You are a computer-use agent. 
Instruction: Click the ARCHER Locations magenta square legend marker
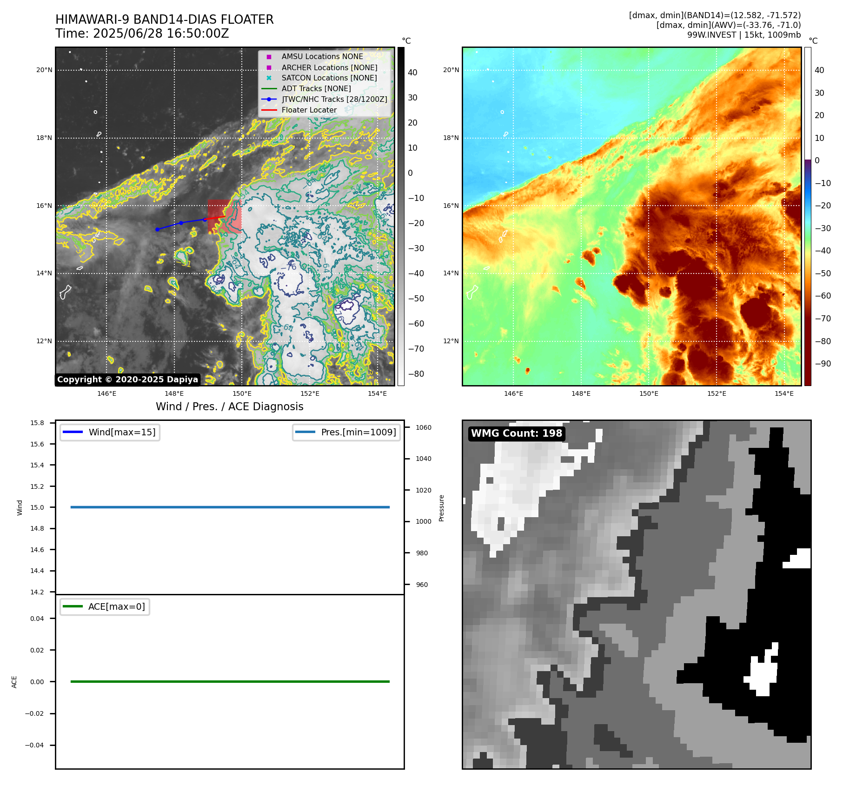tap(269, 67)
